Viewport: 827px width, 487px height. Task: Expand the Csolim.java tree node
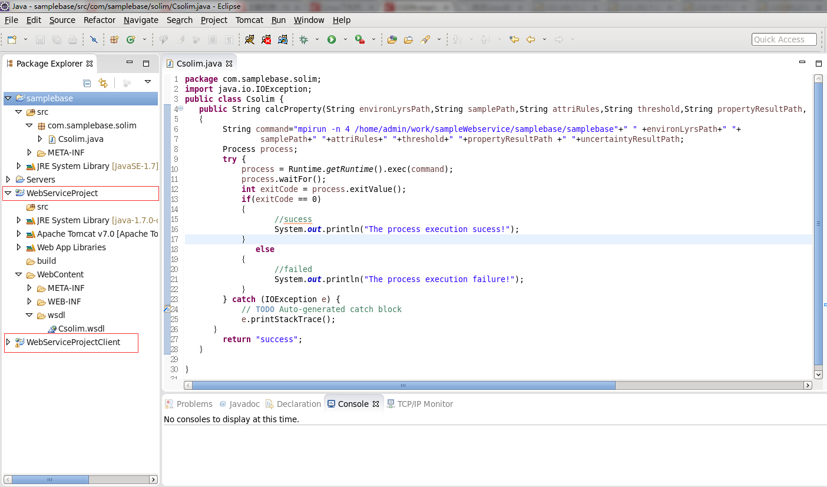[40, 139]
